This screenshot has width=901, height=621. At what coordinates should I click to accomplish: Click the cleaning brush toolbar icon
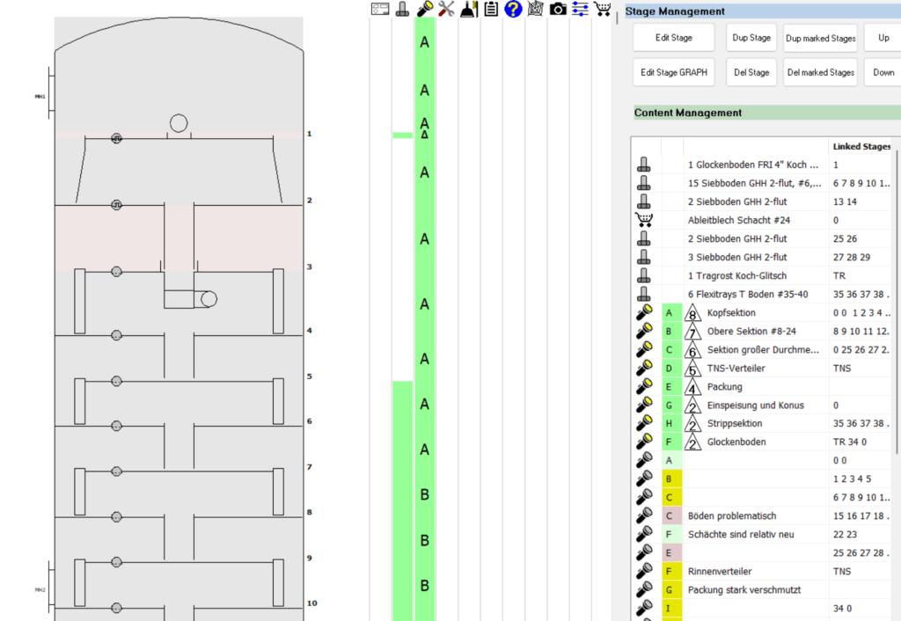click(468, 10)
